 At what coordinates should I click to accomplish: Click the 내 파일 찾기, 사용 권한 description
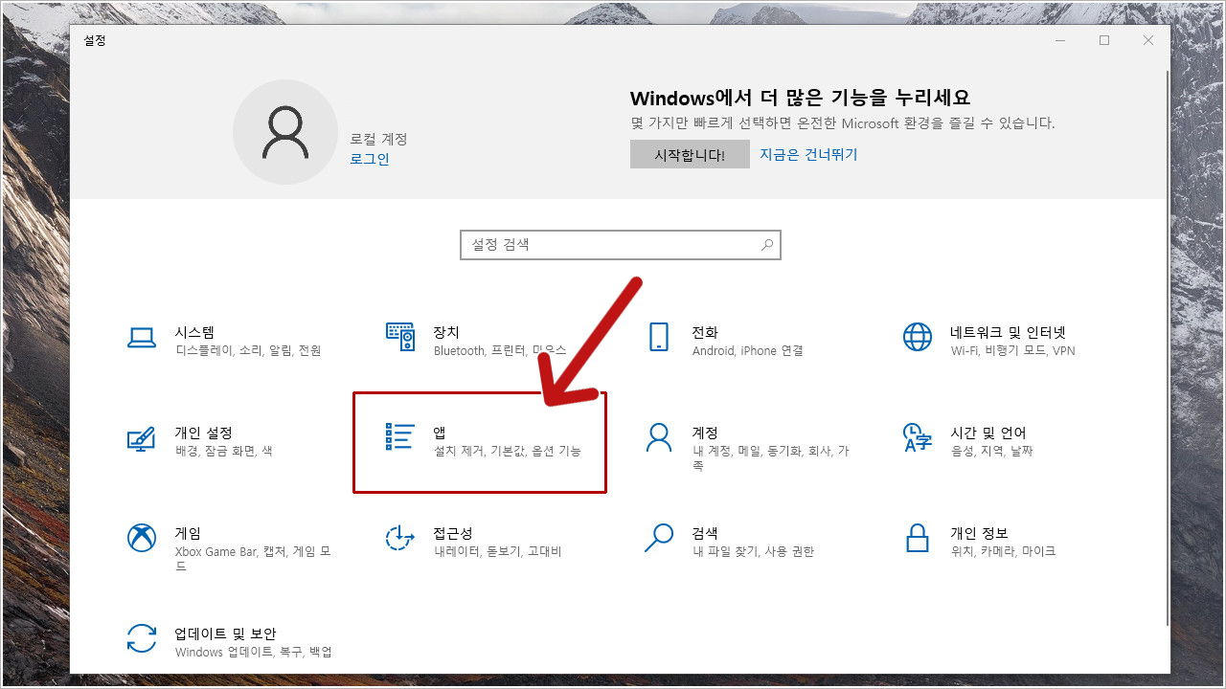point(753,551)
